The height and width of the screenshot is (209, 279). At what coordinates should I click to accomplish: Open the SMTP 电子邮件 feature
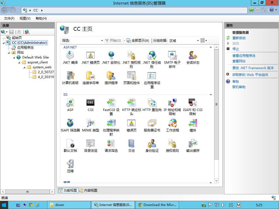172,60
